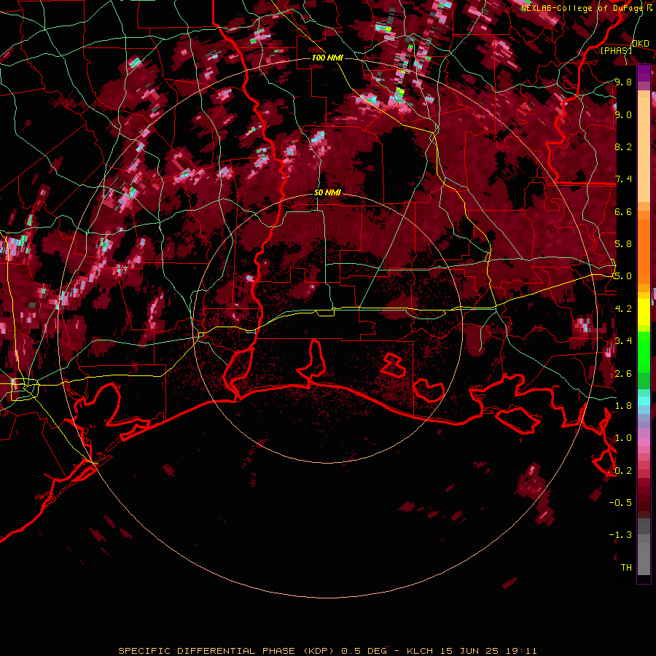Select the 6.6 value on the color scale
This screenshot has height=656, width=656.
click(623, 211)
